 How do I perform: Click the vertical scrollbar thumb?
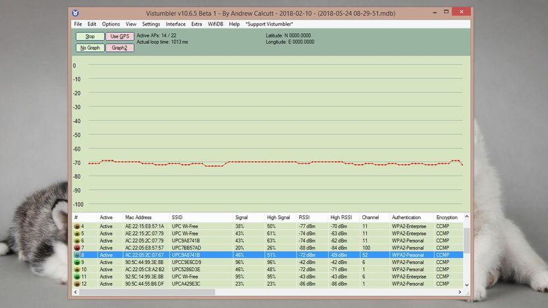click(466, 240)
